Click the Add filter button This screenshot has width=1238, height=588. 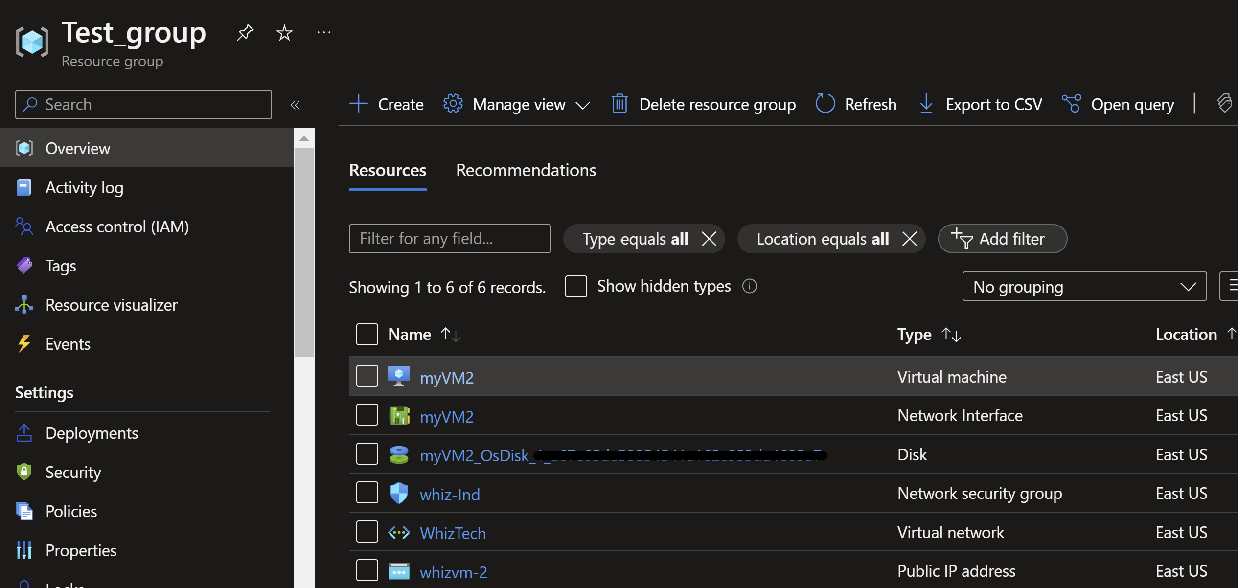tap(1002, 239)
